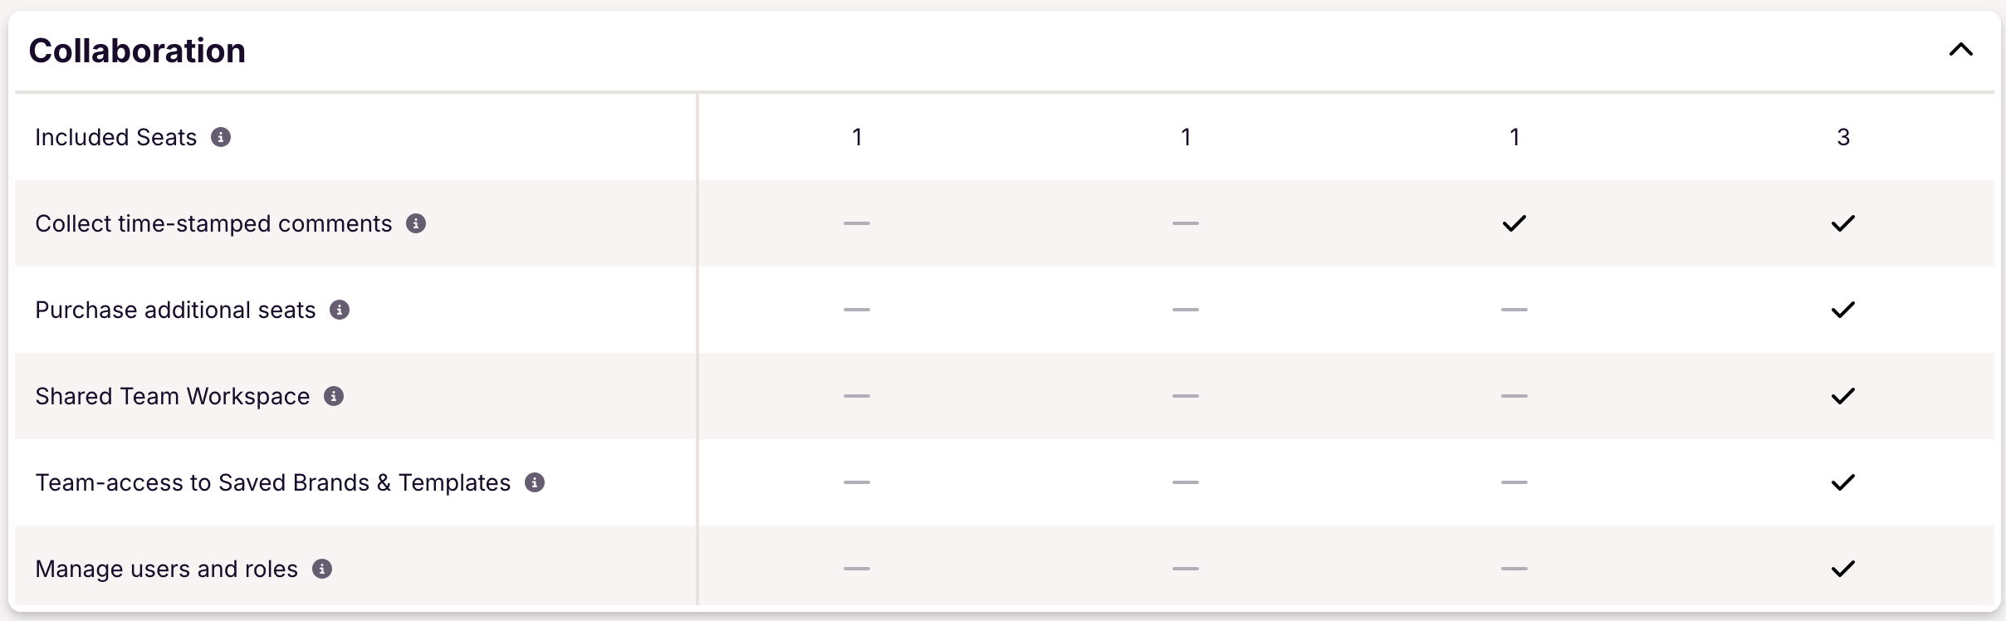Collapse the Collaboration section chevron
2006x621 pixels.
pos(1961,50)
